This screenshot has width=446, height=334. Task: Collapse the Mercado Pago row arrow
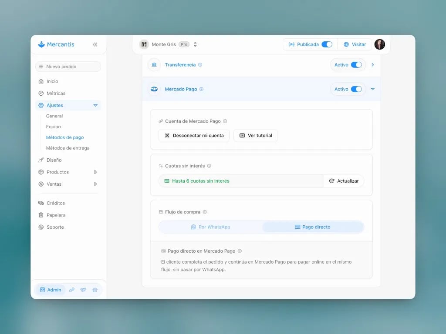tap(373, 89)
